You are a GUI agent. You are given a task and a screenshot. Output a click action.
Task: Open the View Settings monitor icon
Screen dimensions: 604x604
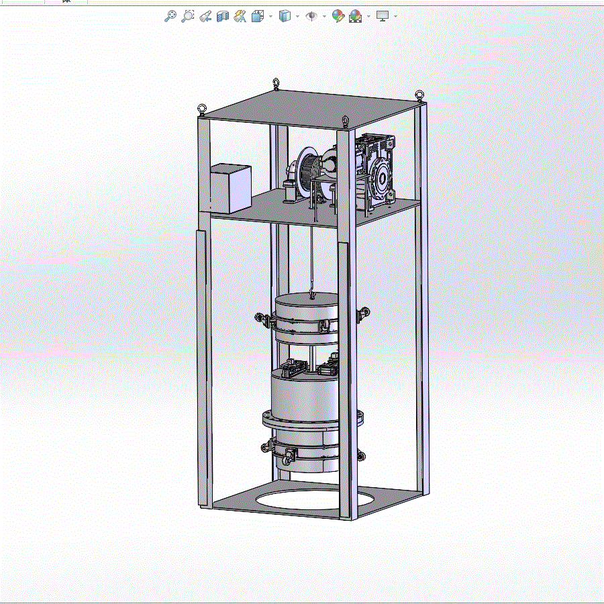pyautogui.click(x=383, y=16)
